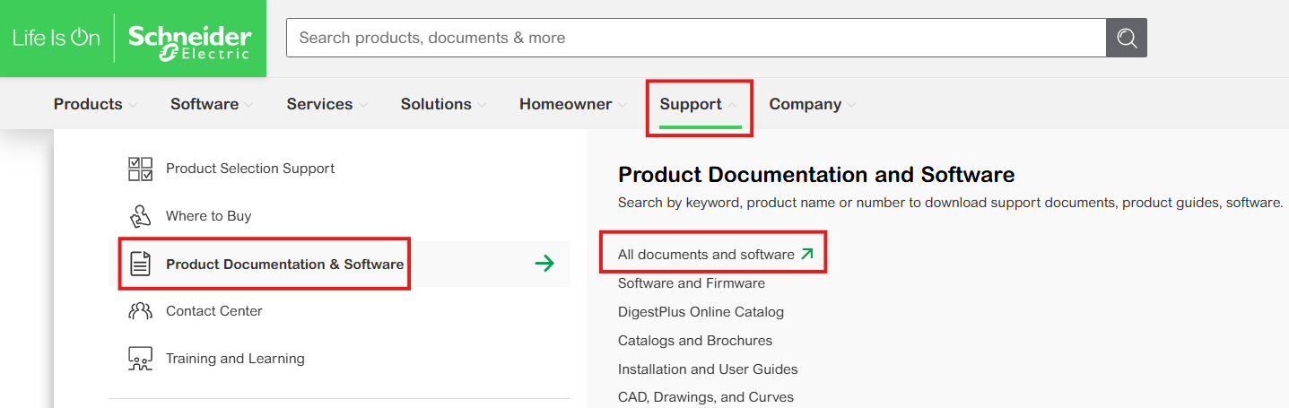Open CAD, Drawings, and Curves link
Screen dimensions: 1289x408
pyautogui.click(x=706, y=397)
